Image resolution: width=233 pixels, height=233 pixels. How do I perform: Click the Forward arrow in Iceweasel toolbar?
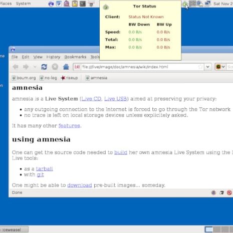[26, 67]
